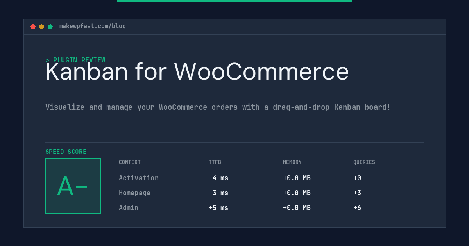Click the A- speed score badge
Image resolution: width=469 pixels, height=246 pixels.
coord(73,186)
